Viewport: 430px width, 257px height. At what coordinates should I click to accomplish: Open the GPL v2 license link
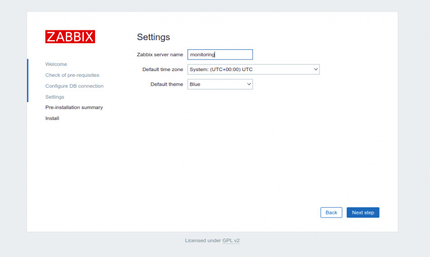[231, 240]
